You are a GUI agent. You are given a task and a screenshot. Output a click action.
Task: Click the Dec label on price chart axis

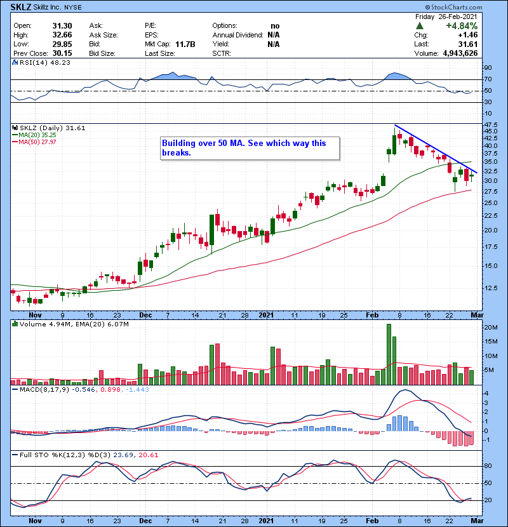click(145, 316)
